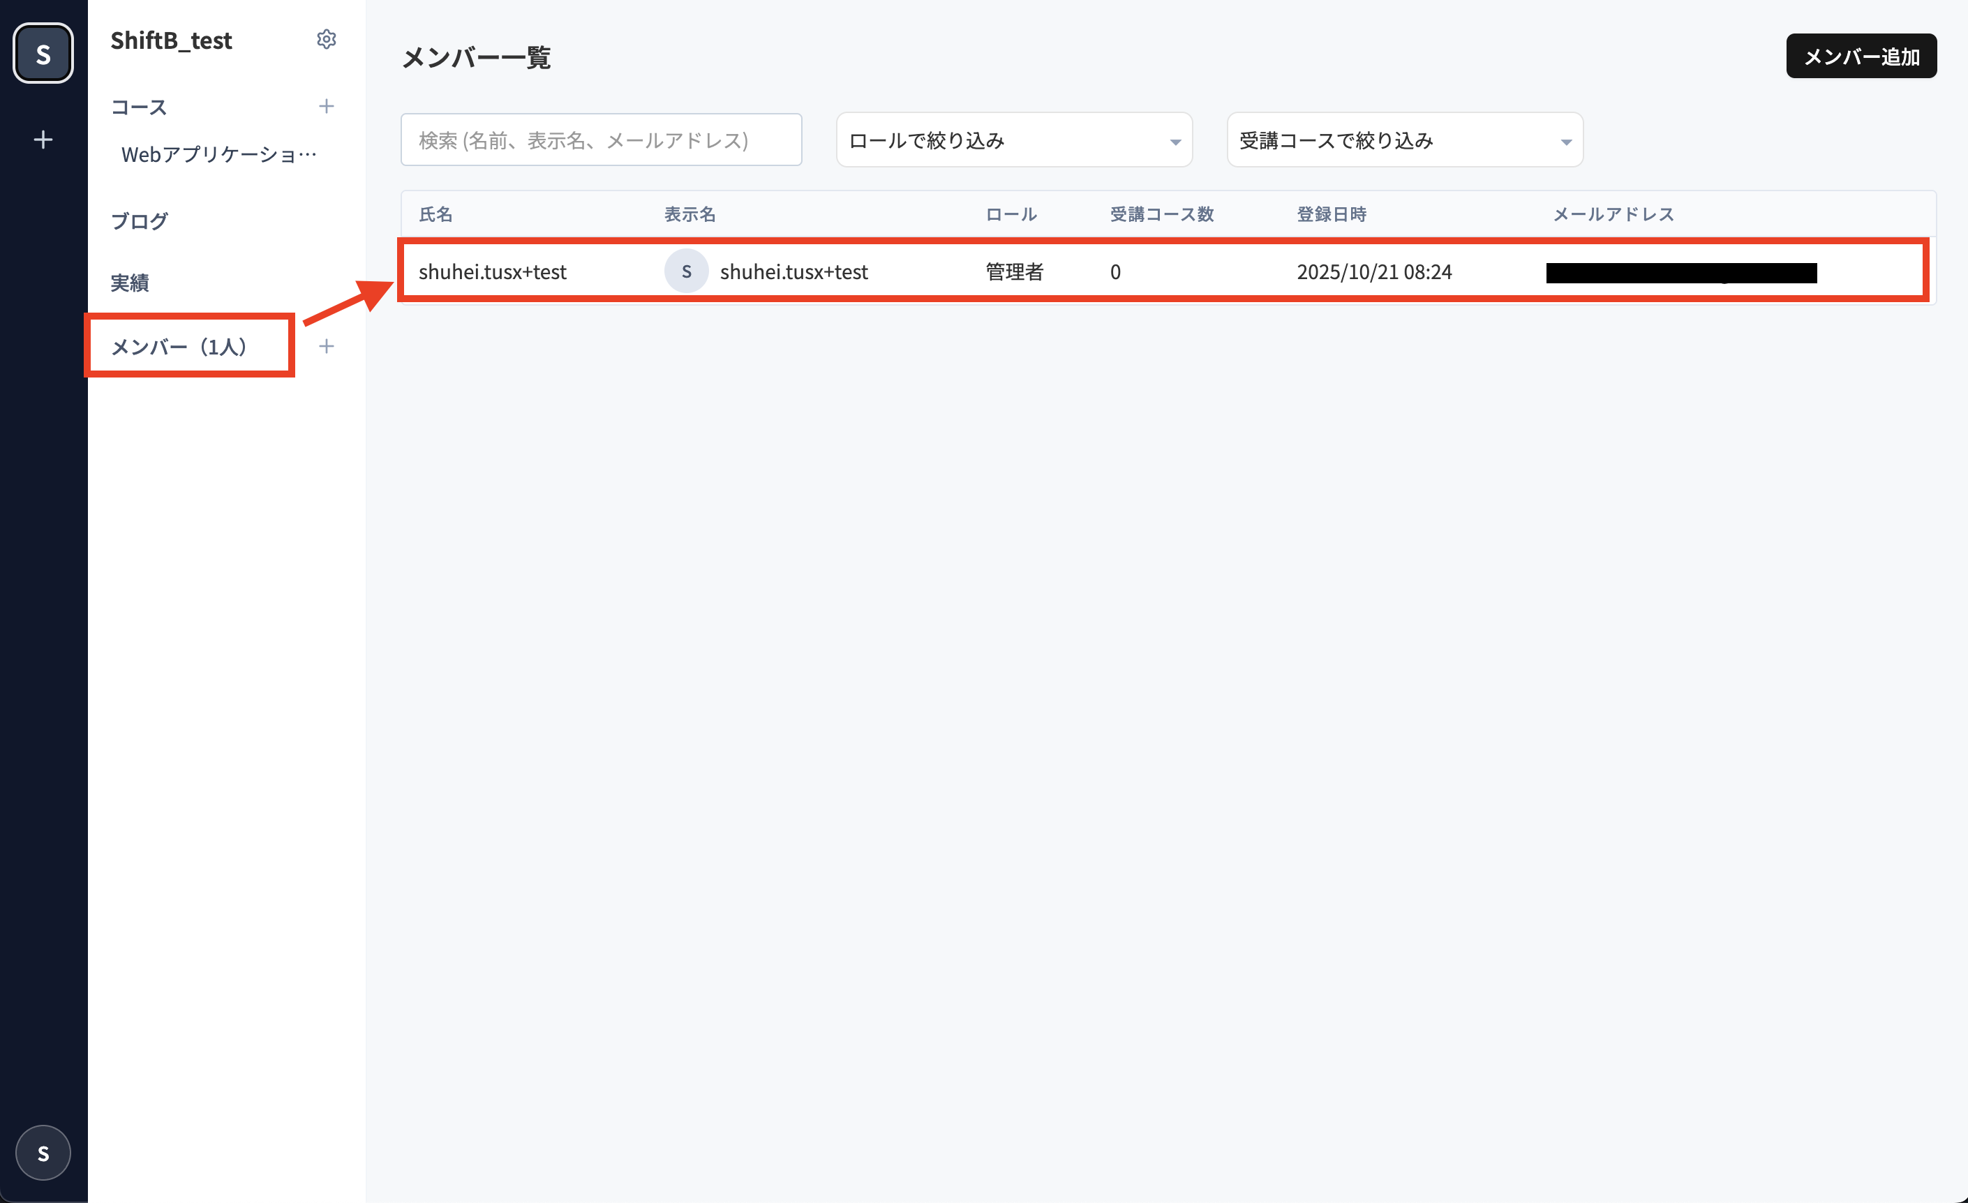Open the user avatar at bottom-left
This screenshot has height=1203, width=1968.
[43, 1152]
